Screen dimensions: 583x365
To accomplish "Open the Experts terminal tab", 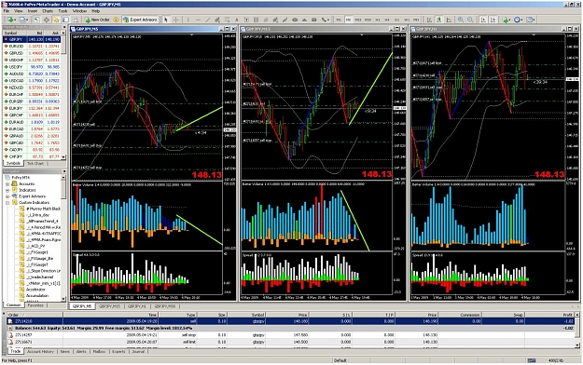I will tap(118, 351).
